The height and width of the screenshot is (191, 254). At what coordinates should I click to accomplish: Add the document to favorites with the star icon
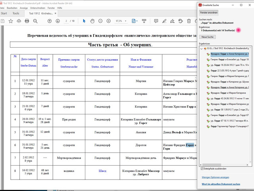coord(11,21)
